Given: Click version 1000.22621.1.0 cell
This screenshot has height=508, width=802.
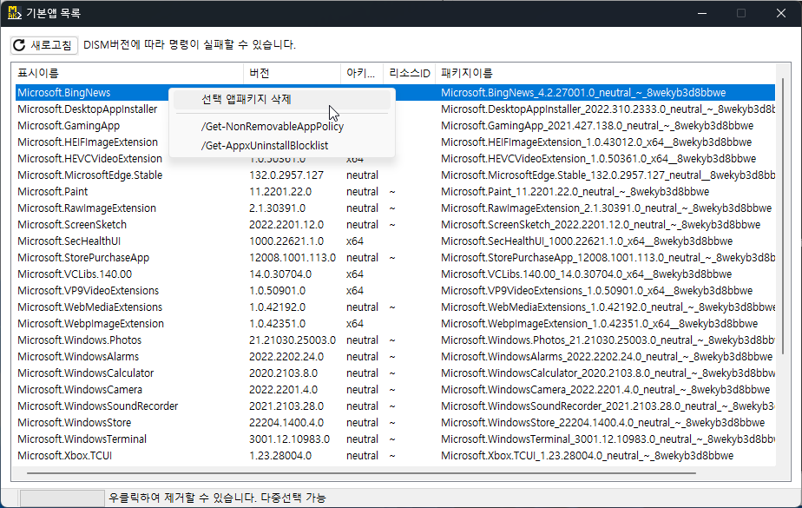Looking at the screenshot, I should click(x=286, y=241).
